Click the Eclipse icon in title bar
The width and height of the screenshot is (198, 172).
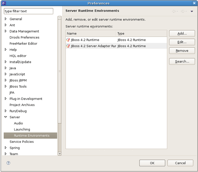coord(4,3)
